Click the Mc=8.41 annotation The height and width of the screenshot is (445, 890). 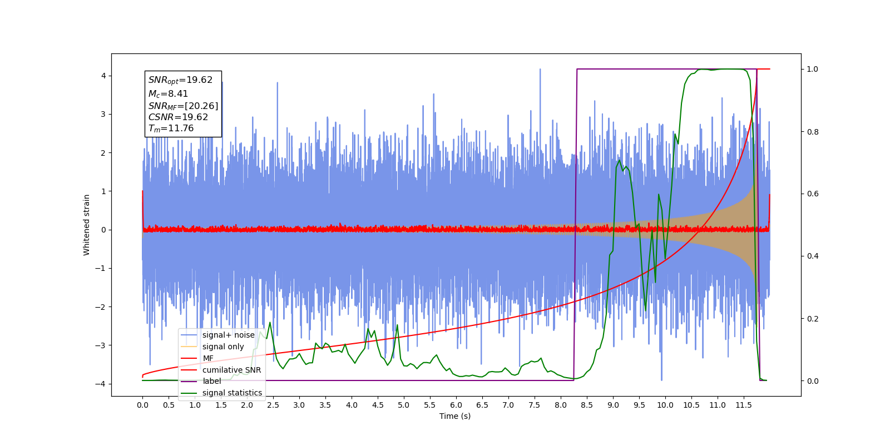[168, 94]
